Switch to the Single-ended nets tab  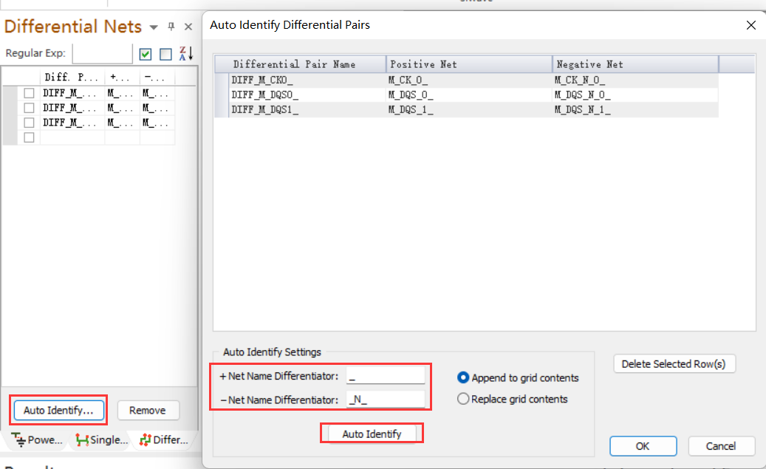101,440
